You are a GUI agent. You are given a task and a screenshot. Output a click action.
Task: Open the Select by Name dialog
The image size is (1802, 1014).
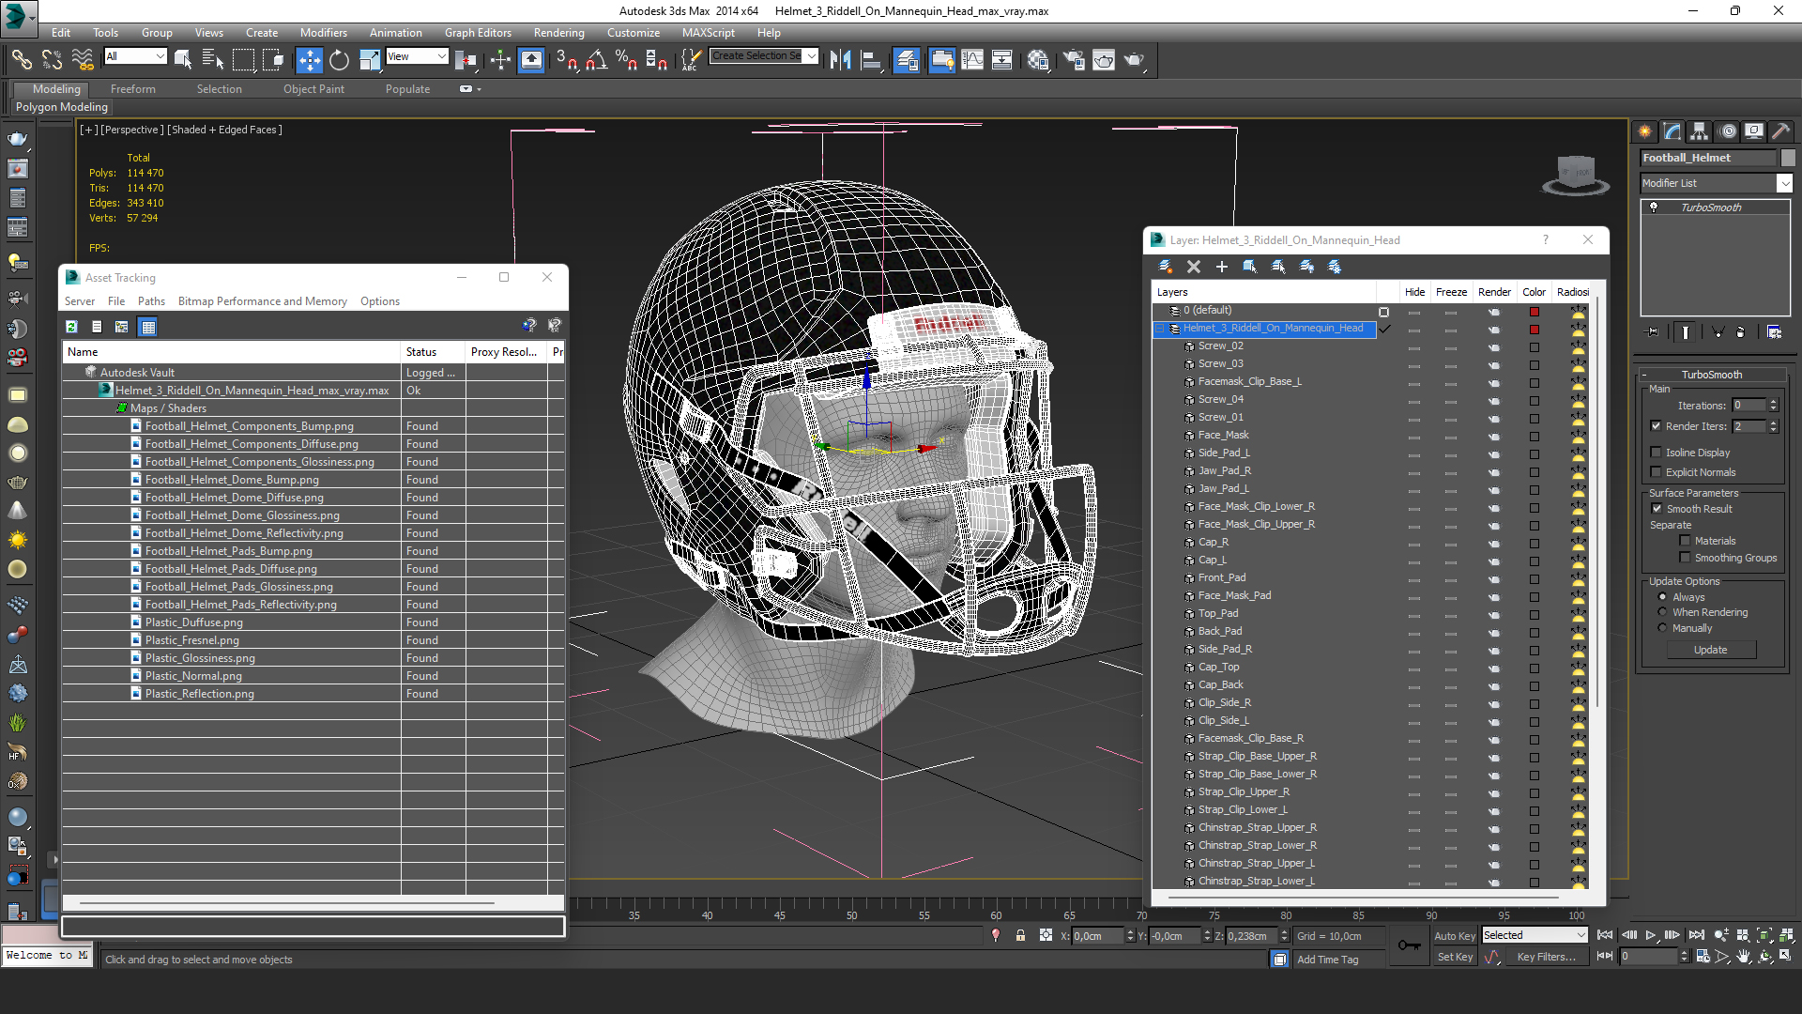click(x=213, y=60)
